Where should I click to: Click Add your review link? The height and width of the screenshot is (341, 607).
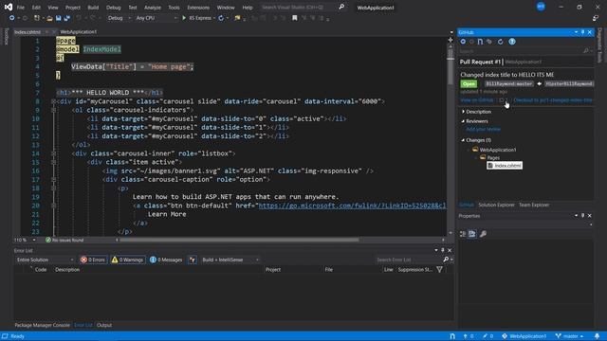[x=483, y=129]
